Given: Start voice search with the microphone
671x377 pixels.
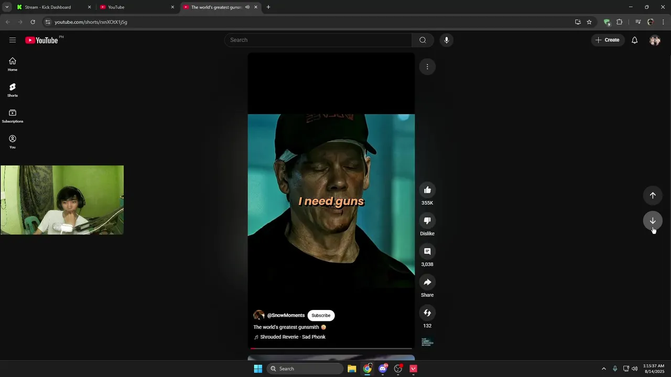Looking at the screenshot, I should pos(446,40).
